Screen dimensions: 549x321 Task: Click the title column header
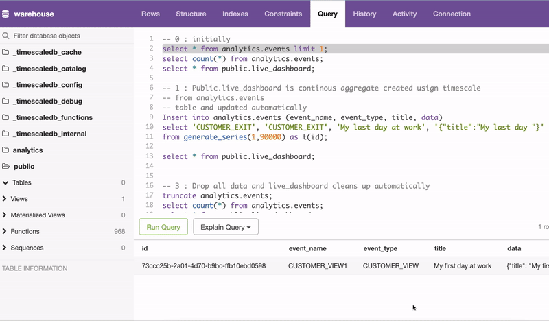(x=440, y=248)
